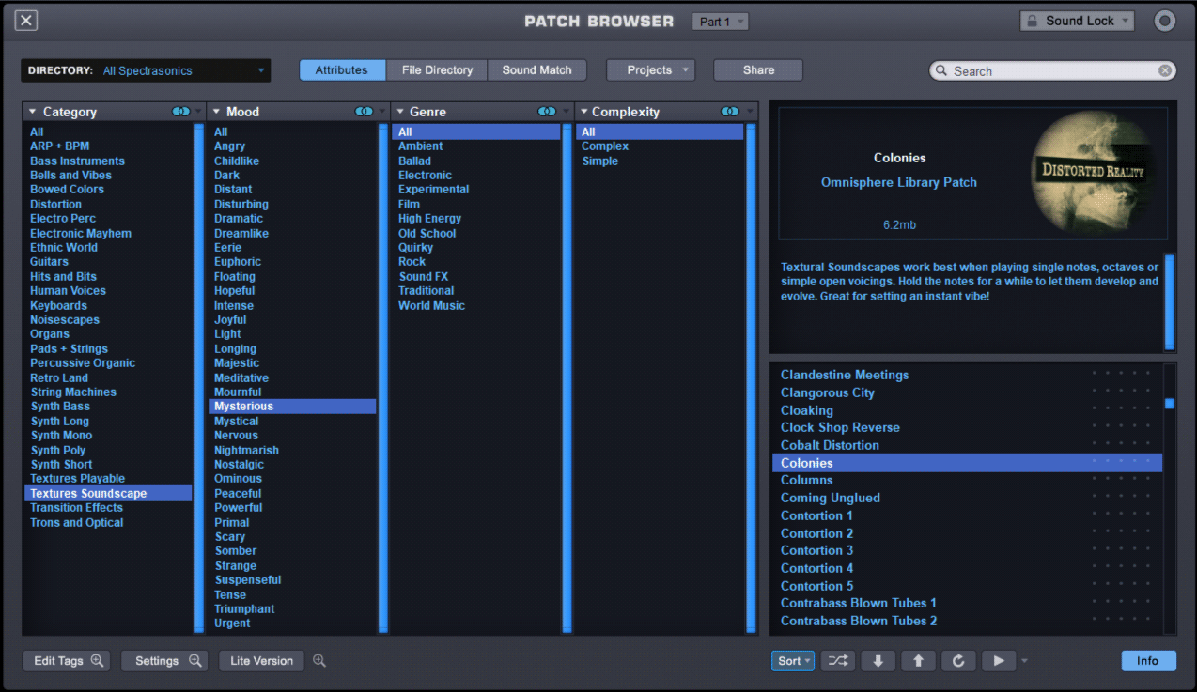Select the Complex complexity option
Viewport: 1197px width, 692px height.
pyautogui.click(x=605, y=146)
